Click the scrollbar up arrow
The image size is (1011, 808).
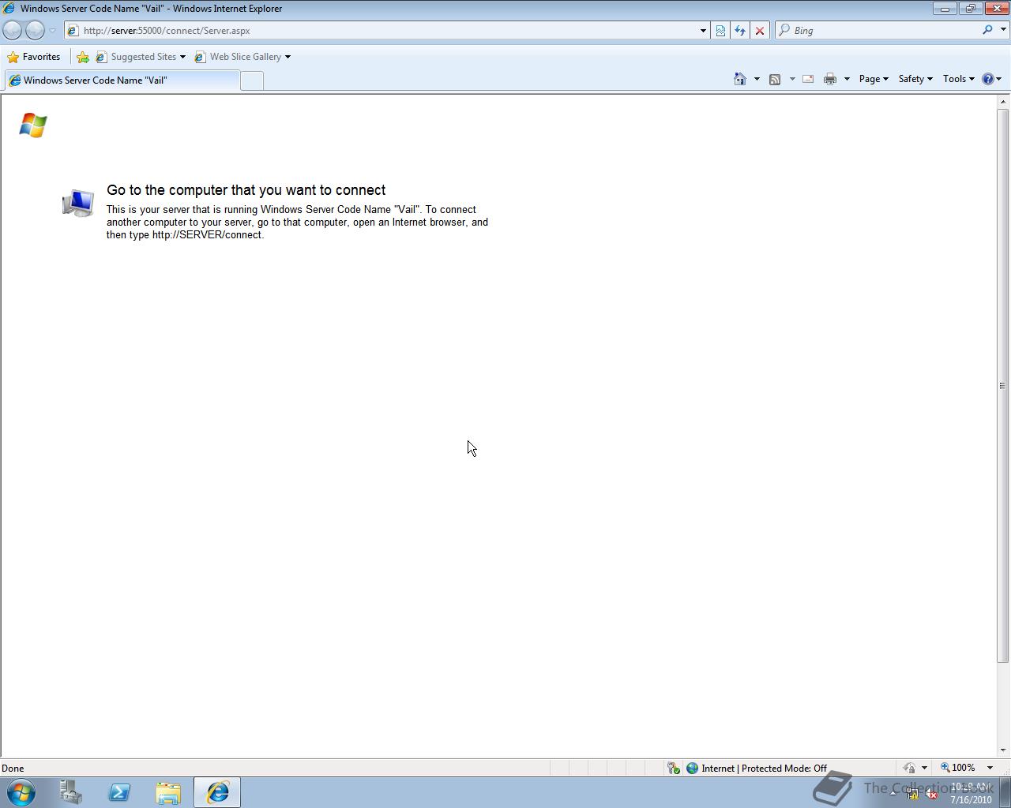point(1003,102)
